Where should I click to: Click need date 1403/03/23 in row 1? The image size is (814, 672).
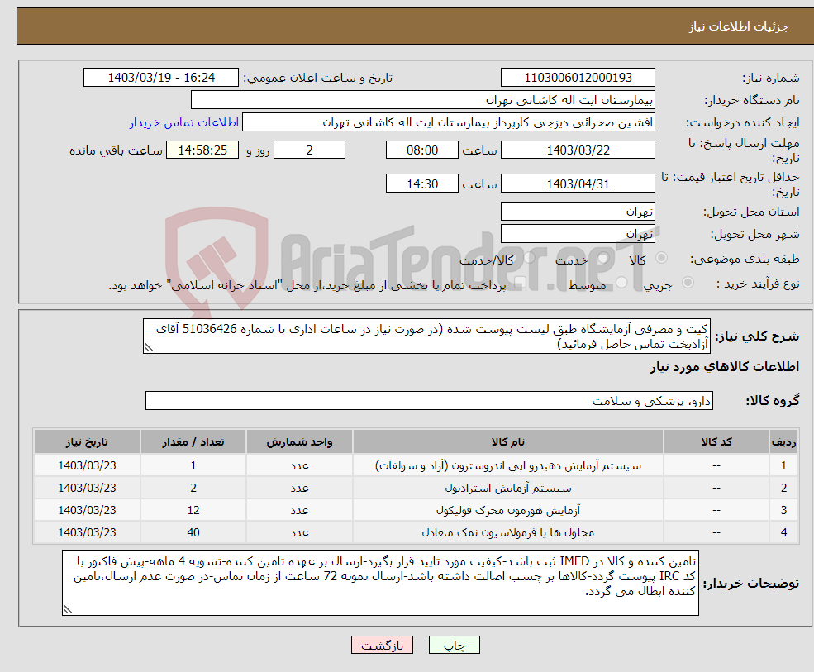click(x=87, y=466)
